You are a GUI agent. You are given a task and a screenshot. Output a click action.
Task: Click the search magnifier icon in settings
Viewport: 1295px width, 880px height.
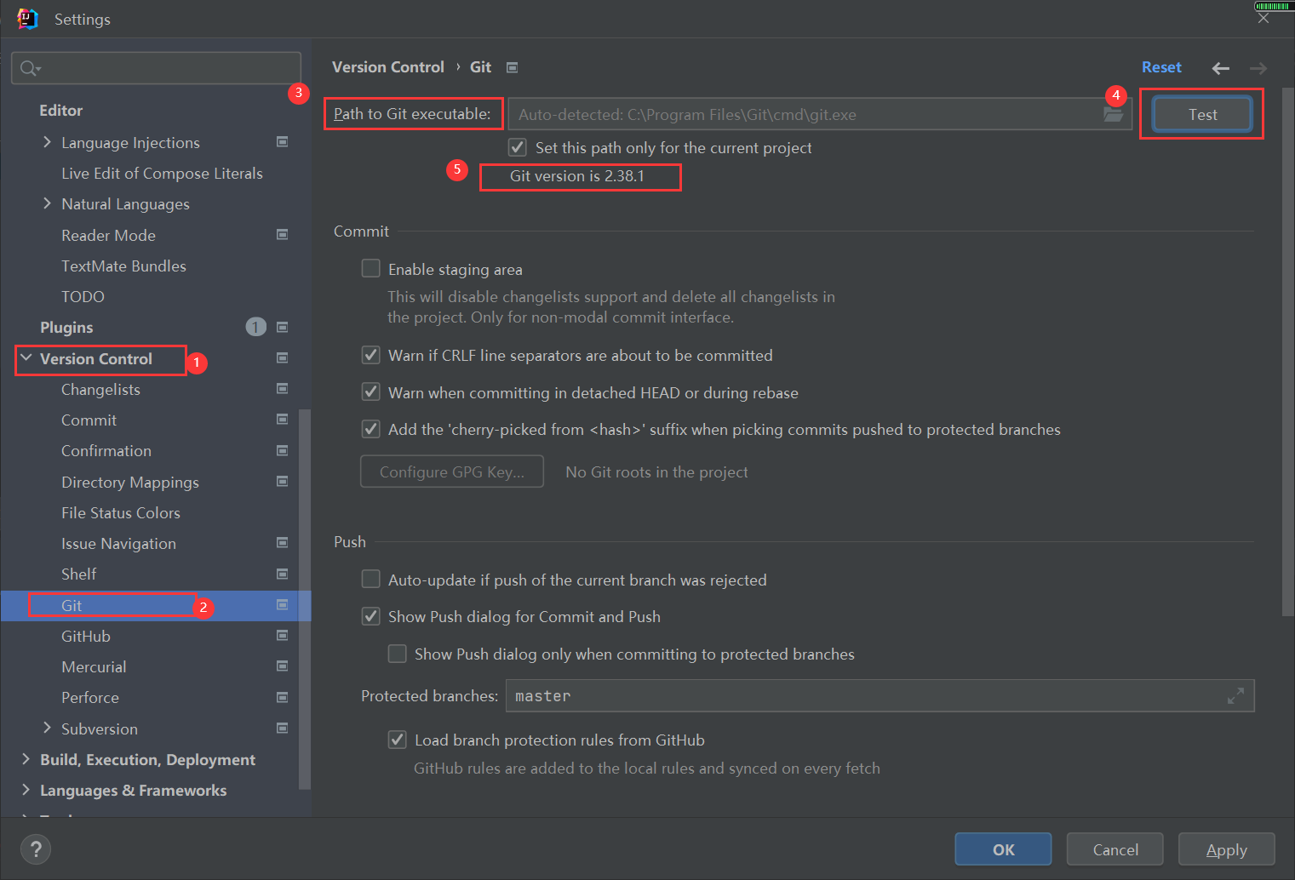tap(27, 68)
